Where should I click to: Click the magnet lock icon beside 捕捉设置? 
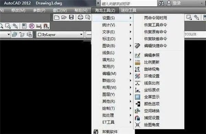pyautogui.click(x=137, y=118)
